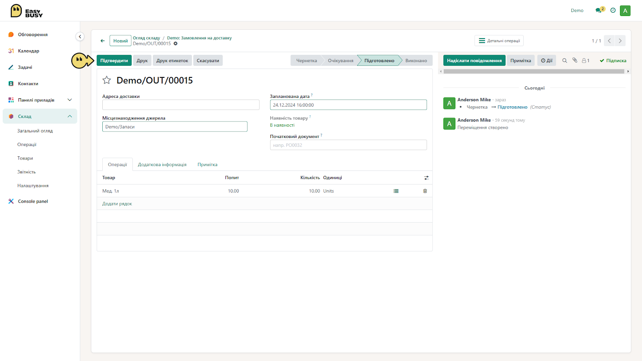The height and width of the screenshot is (361, 642).
Task: Open the search icon in chatter
Action: [565, 61]
